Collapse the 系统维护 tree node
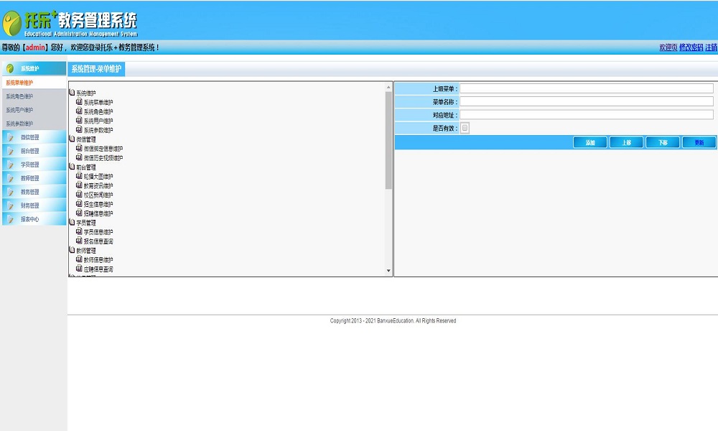This screenshot has height=431, width=718. click(72, 93)
